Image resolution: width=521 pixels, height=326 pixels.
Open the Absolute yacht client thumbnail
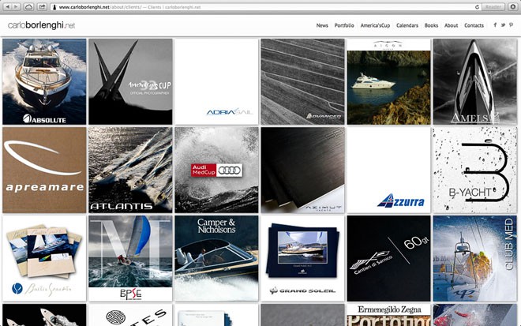click(x=44, y=82)
